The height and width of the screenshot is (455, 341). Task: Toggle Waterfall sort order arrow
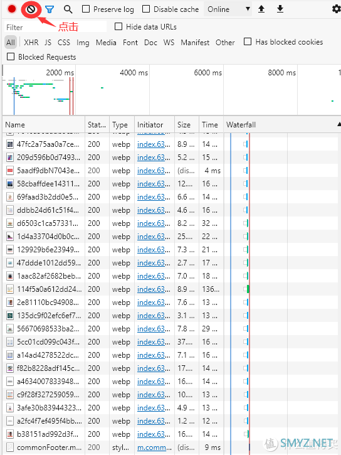[338, 124]
